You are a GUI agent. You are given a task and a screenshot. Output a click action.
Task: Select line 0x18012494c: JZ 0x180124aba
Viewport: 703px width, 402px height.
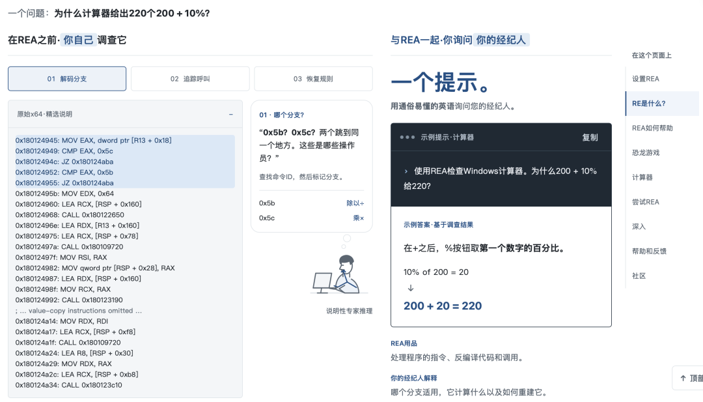coord(64,162)
